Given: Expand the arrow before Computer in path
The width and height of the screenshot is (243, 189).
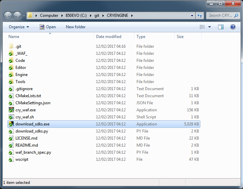Looking at the screenshot, I should click(36, 15).
